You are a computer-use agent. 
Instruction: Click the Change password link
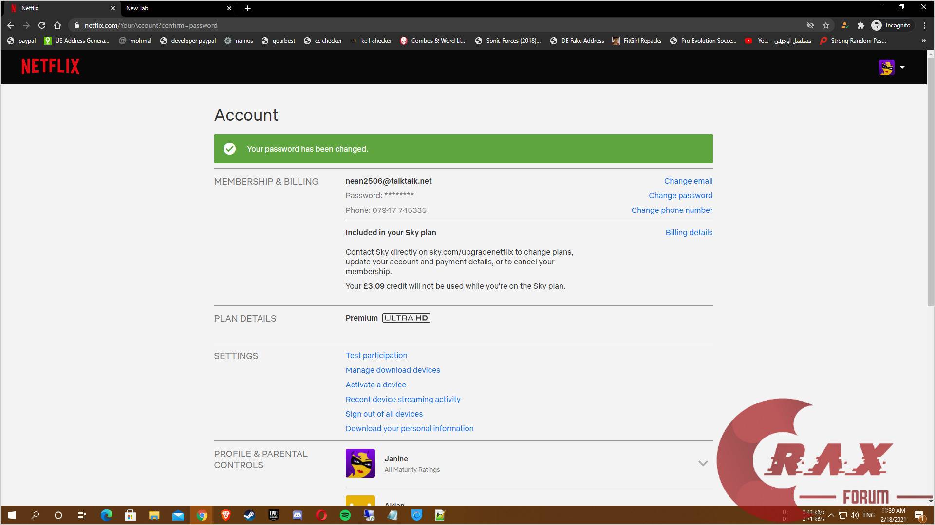680,195
